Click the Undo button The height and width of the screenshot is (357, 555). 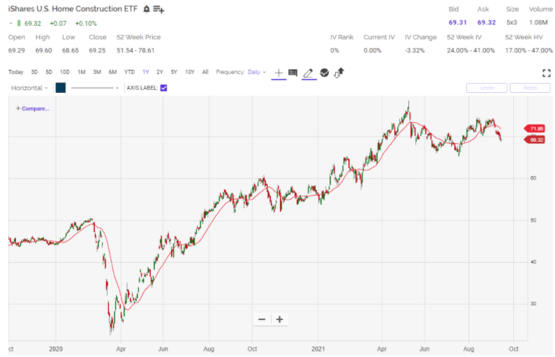[487, 88]
